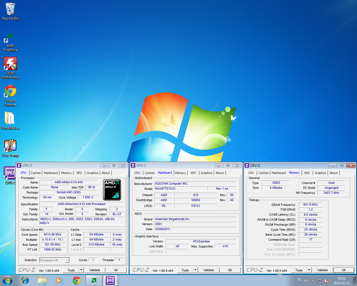
Task: Click the muted volume tray icon
Action: [x=326, y=281]
